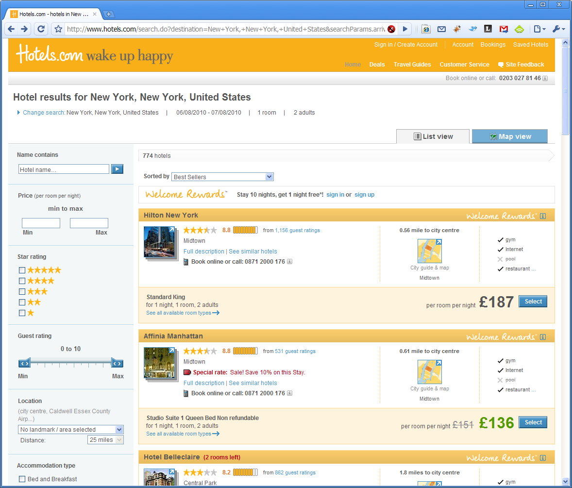The width and height of the screenshot is (572, 488).
Task: Enable the Bed and Breakfast accommodation filter
Action: (x=22, y=479)
